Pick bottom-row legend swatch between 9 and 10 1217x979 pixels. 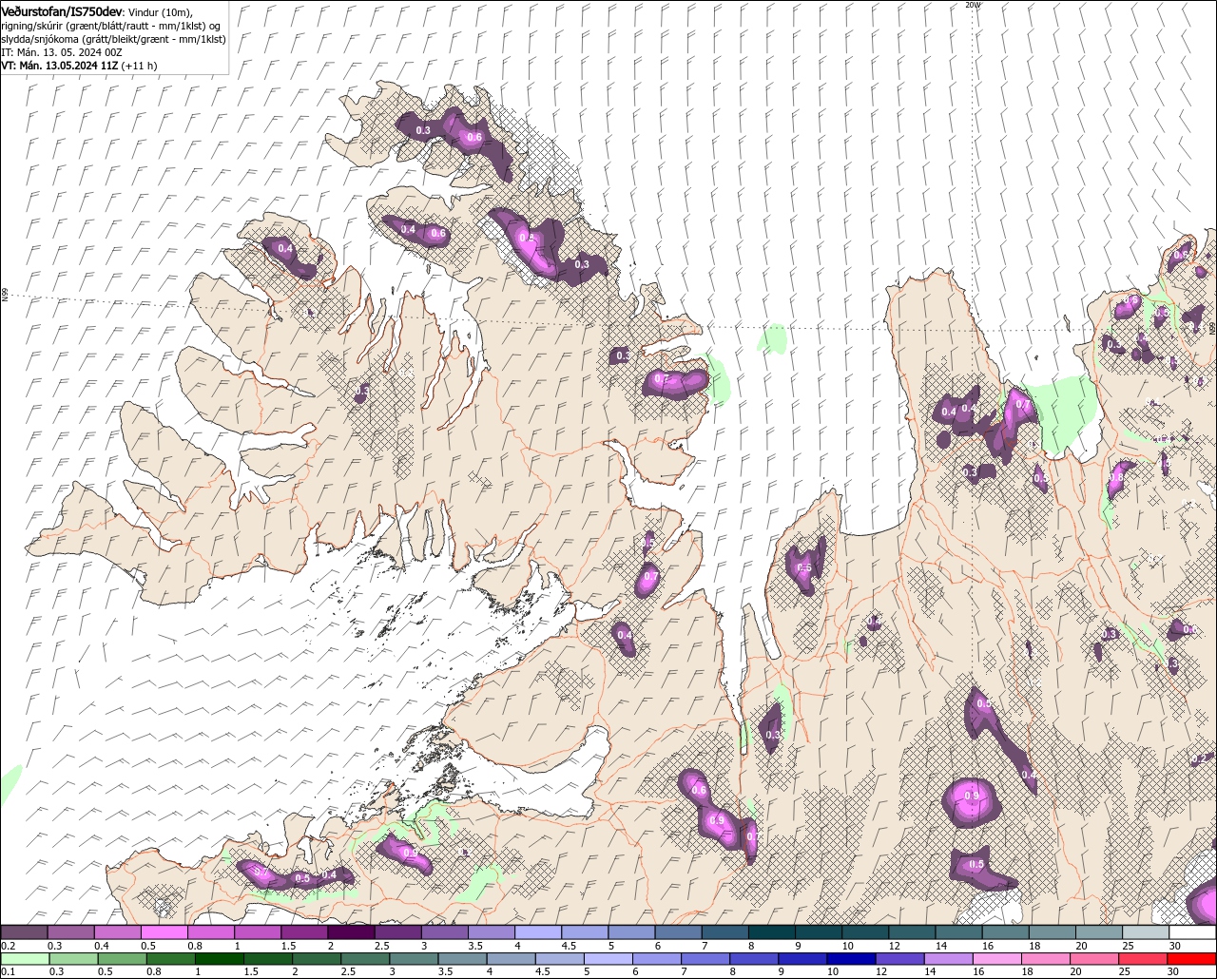(x=805, y=958)
